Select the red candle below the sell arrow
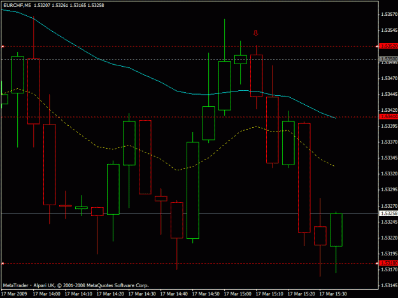Viewport: 398px width, 298px height. (257, 76)
